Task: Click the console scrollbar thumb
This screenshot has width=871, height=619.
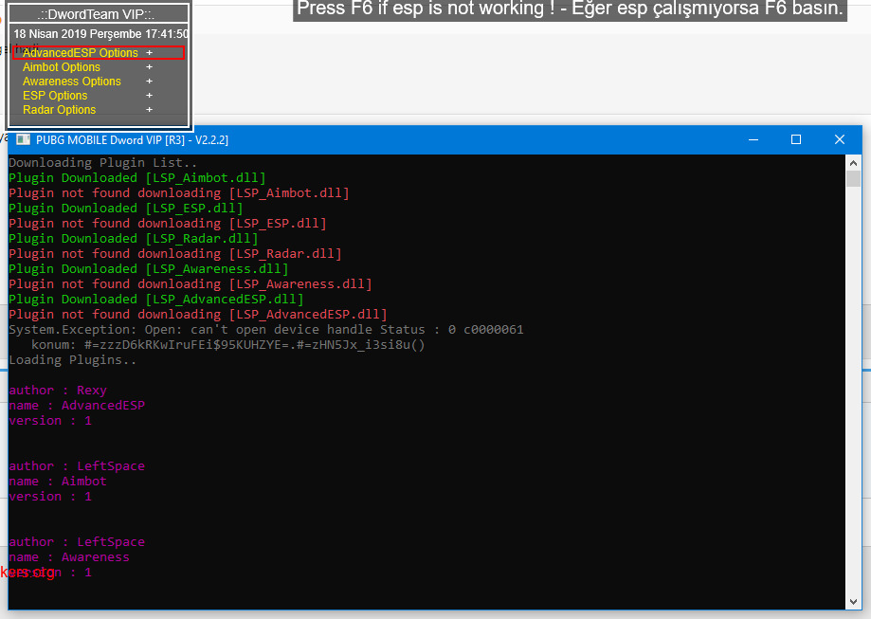Action: pos(853,178)
